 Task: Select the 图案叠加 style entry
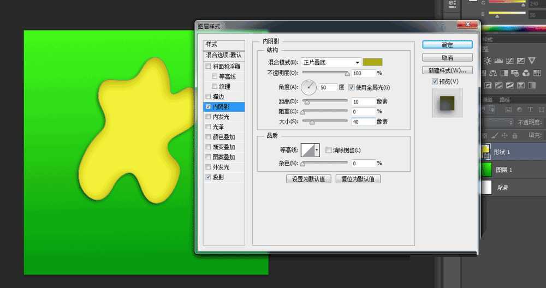[x=224, y=157]
